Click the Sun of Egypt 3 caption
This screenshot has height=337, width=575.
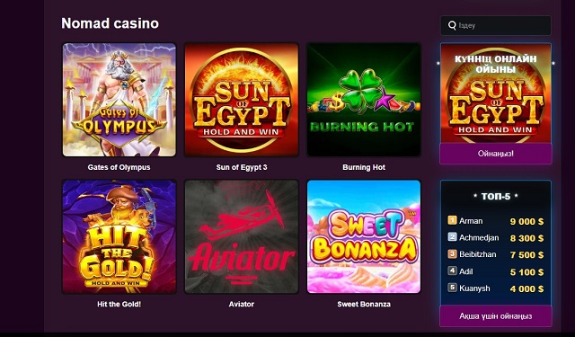242,167
